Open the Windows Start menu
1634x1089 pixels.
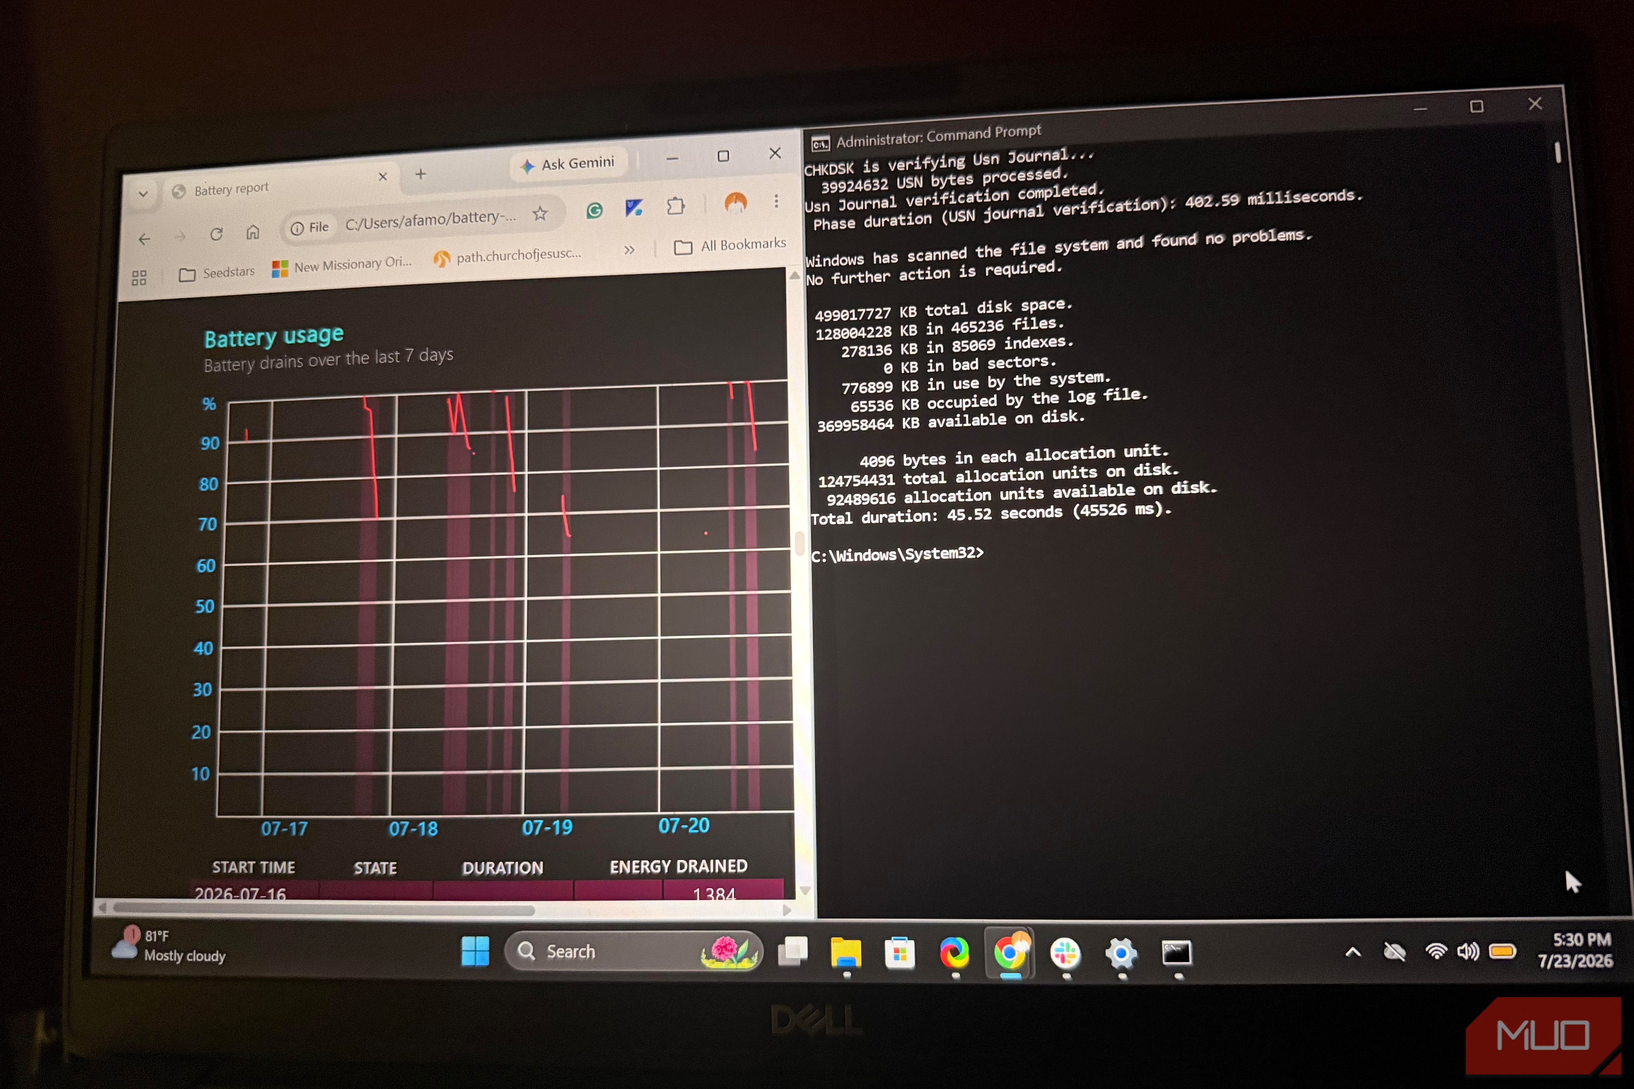pyautogui.click(x=475, y=951)
